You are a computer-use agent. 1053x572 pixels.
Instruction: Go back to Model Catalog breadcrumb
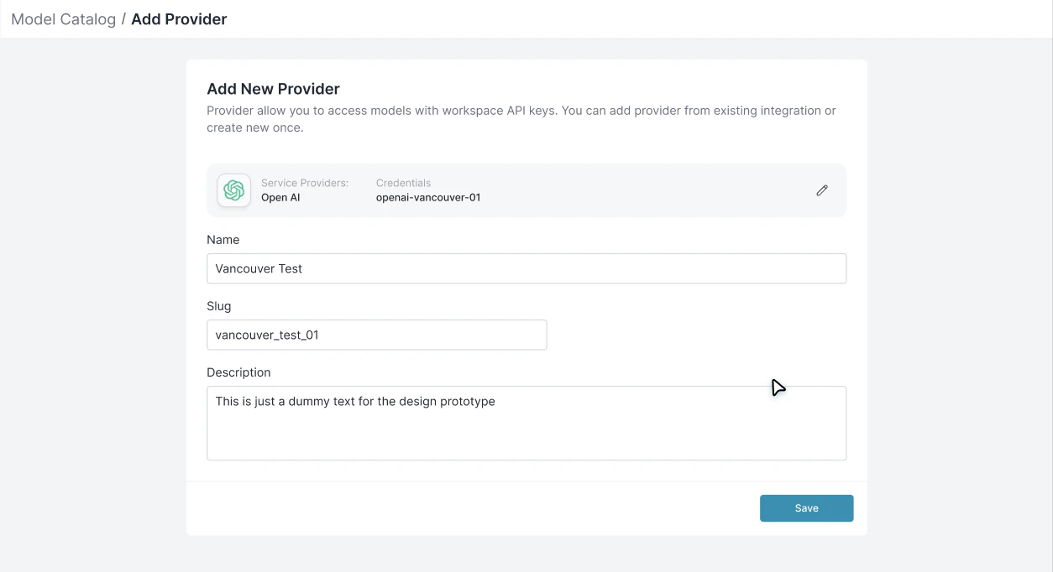click(64, 19)
